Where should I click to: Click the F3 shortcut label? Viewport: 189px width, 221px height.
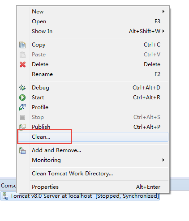pos(157,21)
